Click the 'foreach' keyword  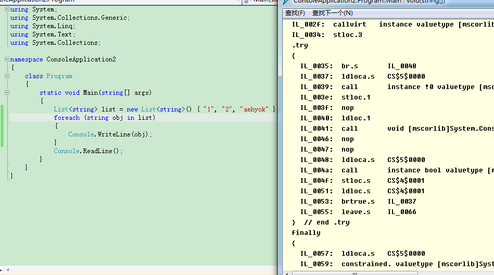pyautogui.click(x=67, y=118)
